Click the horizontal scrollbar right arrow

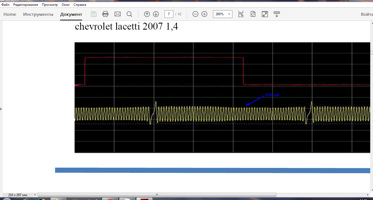point(368,195)
